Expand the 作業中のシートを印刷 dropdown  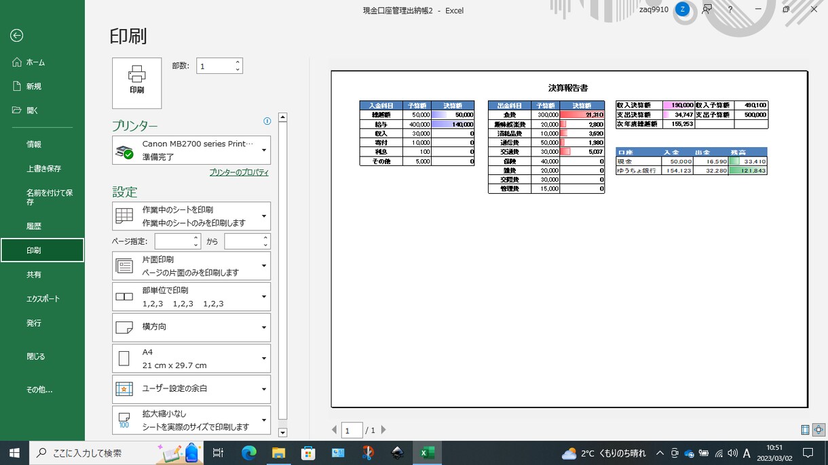(191, 216)
